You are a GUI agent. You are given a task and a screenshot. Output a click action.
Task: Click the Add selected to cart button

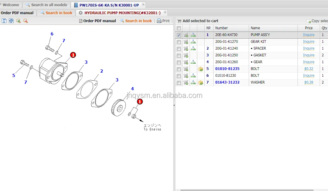(198, 21)
